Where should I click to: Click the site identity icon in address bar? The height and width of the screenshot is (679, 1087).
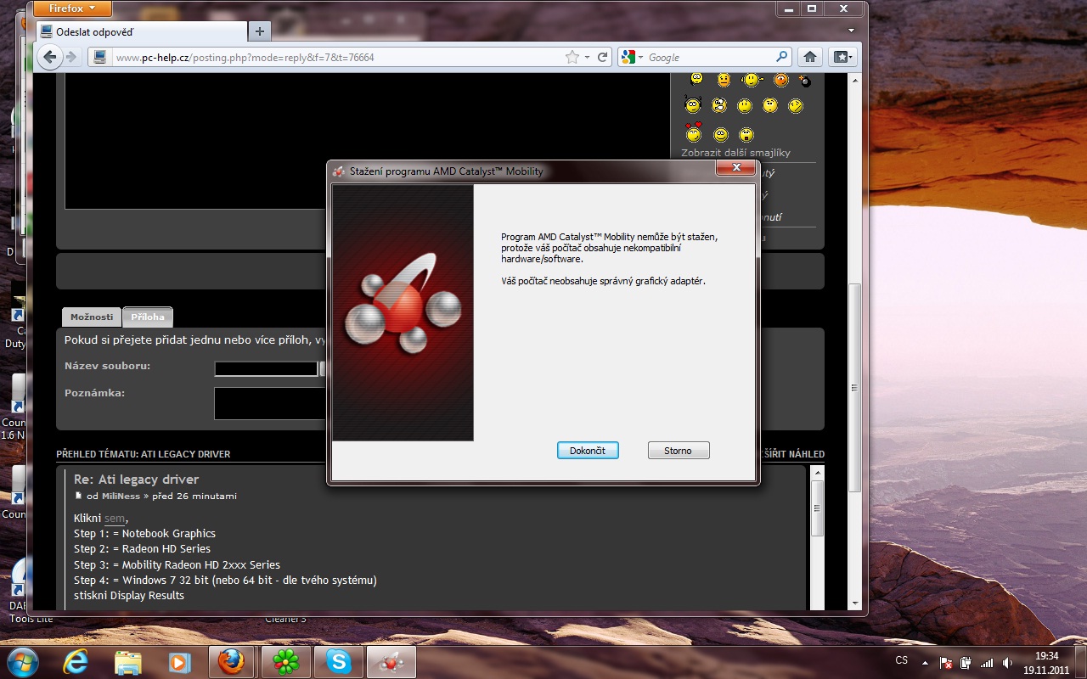(99, 58)
